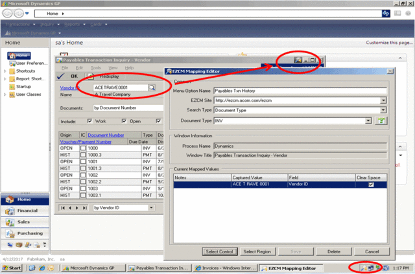Click the Vendor ID lookup magnifier icon
This screenshot has height=274, width=415.
(152, 87)
